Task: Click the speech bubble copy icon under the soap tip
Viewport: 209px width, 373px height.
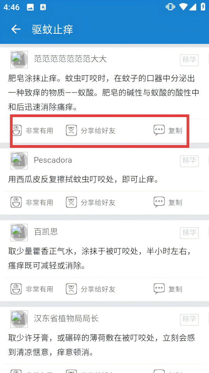Action: coord(159,130)
